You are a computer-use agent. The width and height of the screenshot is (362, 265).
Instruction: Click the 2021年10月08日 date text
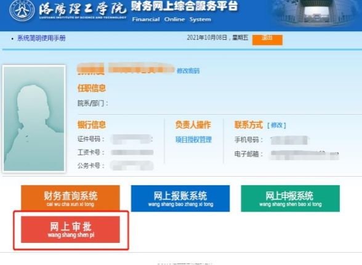[207, 38]
